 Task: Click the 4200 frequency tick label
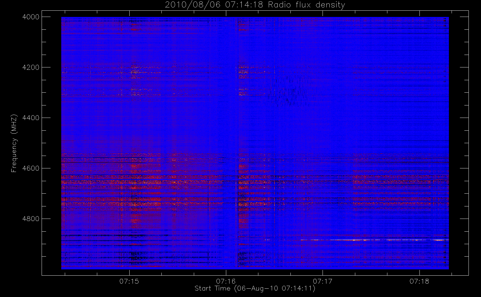click(31, 67)
